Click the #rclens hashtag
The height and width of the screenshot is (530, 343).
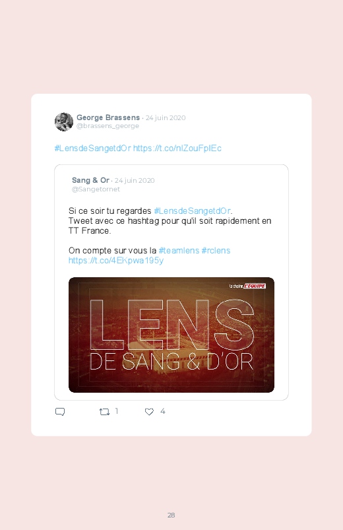216,250
